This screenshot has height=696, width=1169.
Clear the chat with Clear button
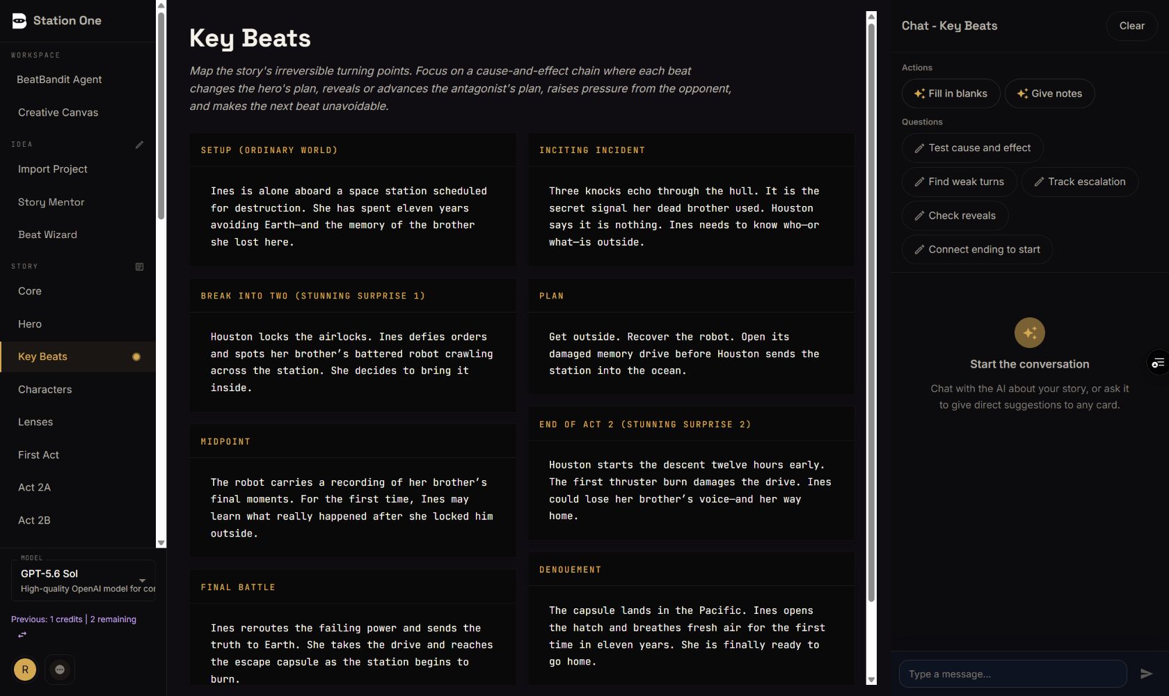1131,26
